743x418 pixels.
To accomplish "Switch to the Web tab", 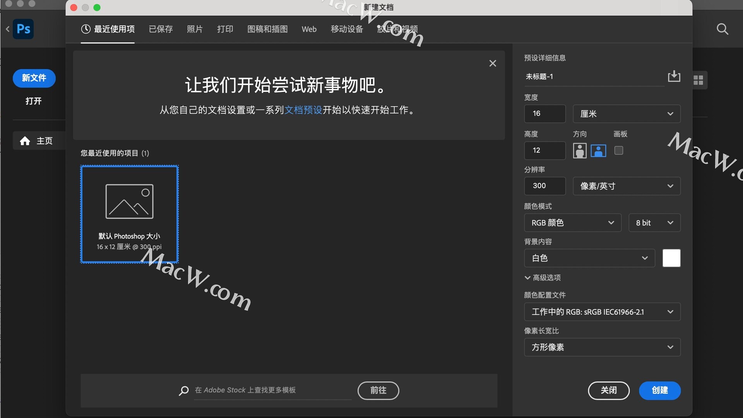I will tap(309, 29).
